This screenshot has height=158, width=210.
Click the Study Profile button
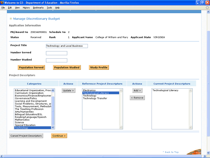[98, 67]
